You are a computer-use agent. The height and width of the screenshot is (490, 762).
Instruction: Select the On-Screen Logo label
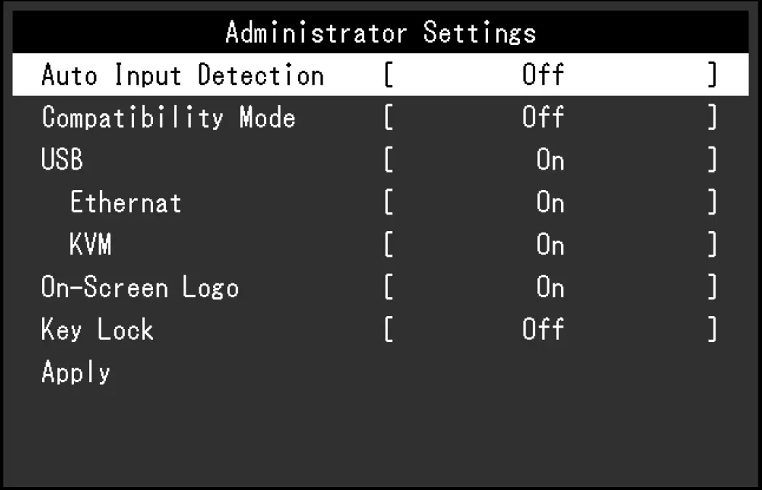pos(140,288)
